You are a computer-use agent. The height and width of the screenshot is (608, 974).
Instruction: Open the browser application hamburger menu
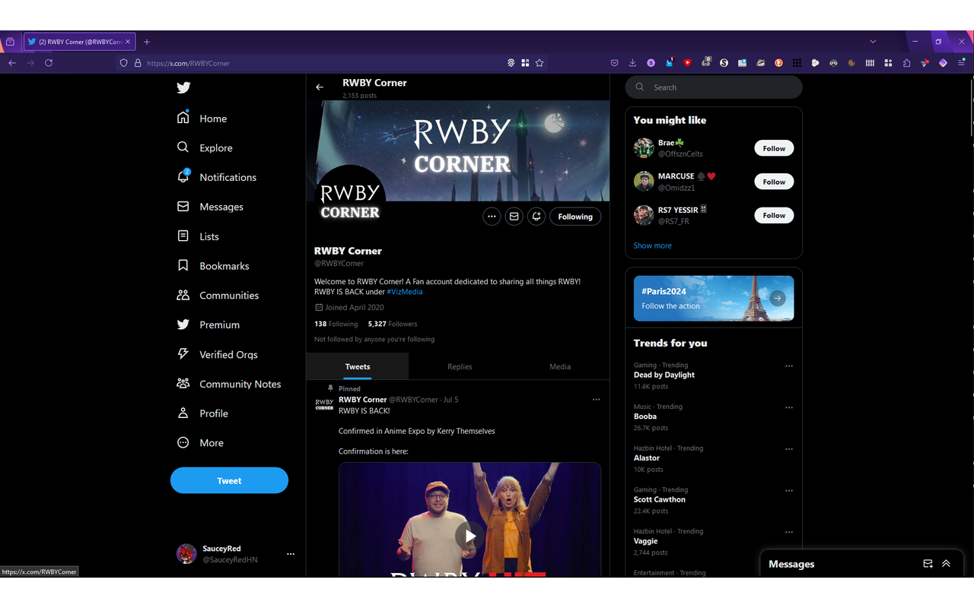(961, 63)
